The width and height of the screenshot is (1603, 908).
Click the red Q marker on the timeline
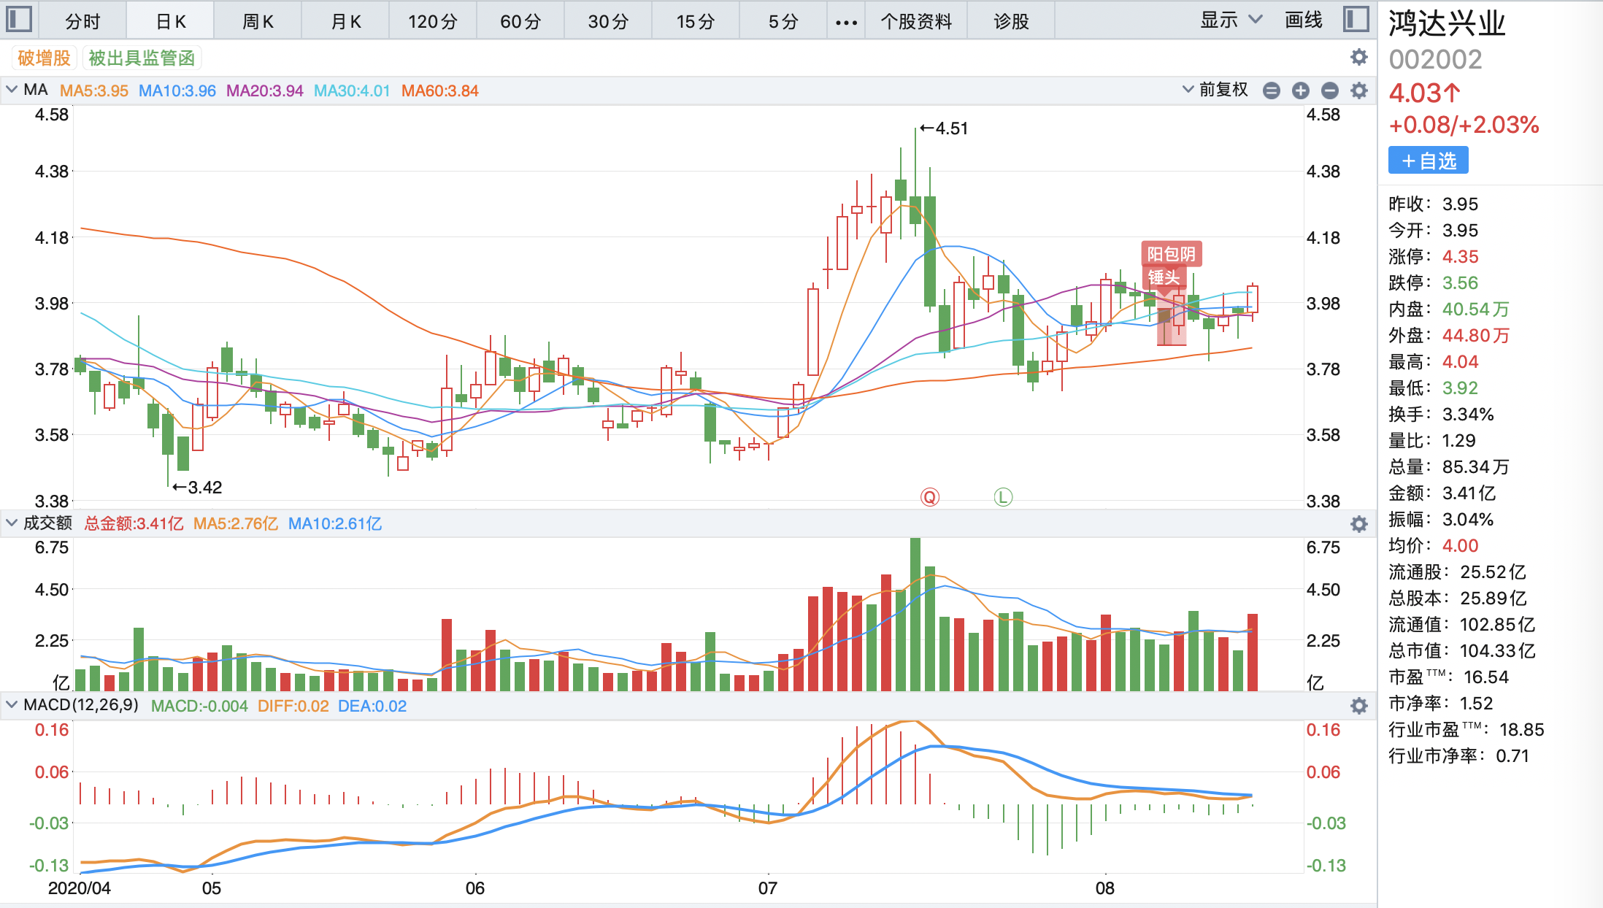[x=929, y=497]
